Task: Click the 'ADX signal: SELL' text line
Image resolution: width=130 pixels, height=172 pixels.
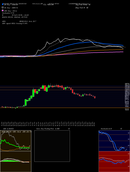Action: pos(15,23)
